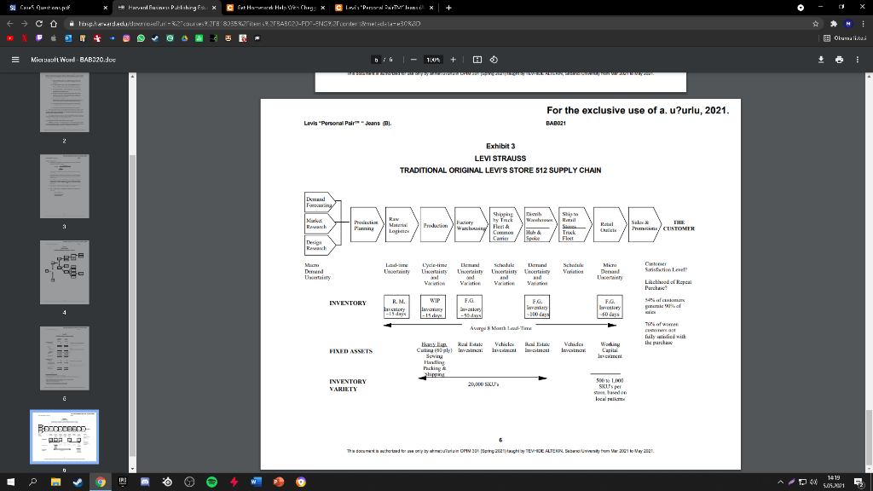The height and width of the screenshot is (491, 873).
Task: Open the PDF viewer more options menu
Action: (x=857, y=60)
